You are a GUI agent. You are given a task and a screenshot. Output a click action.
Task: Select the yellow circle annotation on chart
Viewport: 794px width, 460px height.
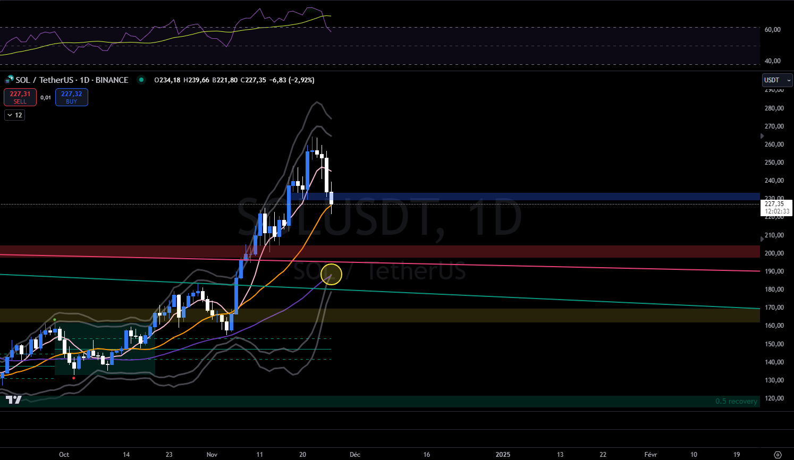(331, 274)
